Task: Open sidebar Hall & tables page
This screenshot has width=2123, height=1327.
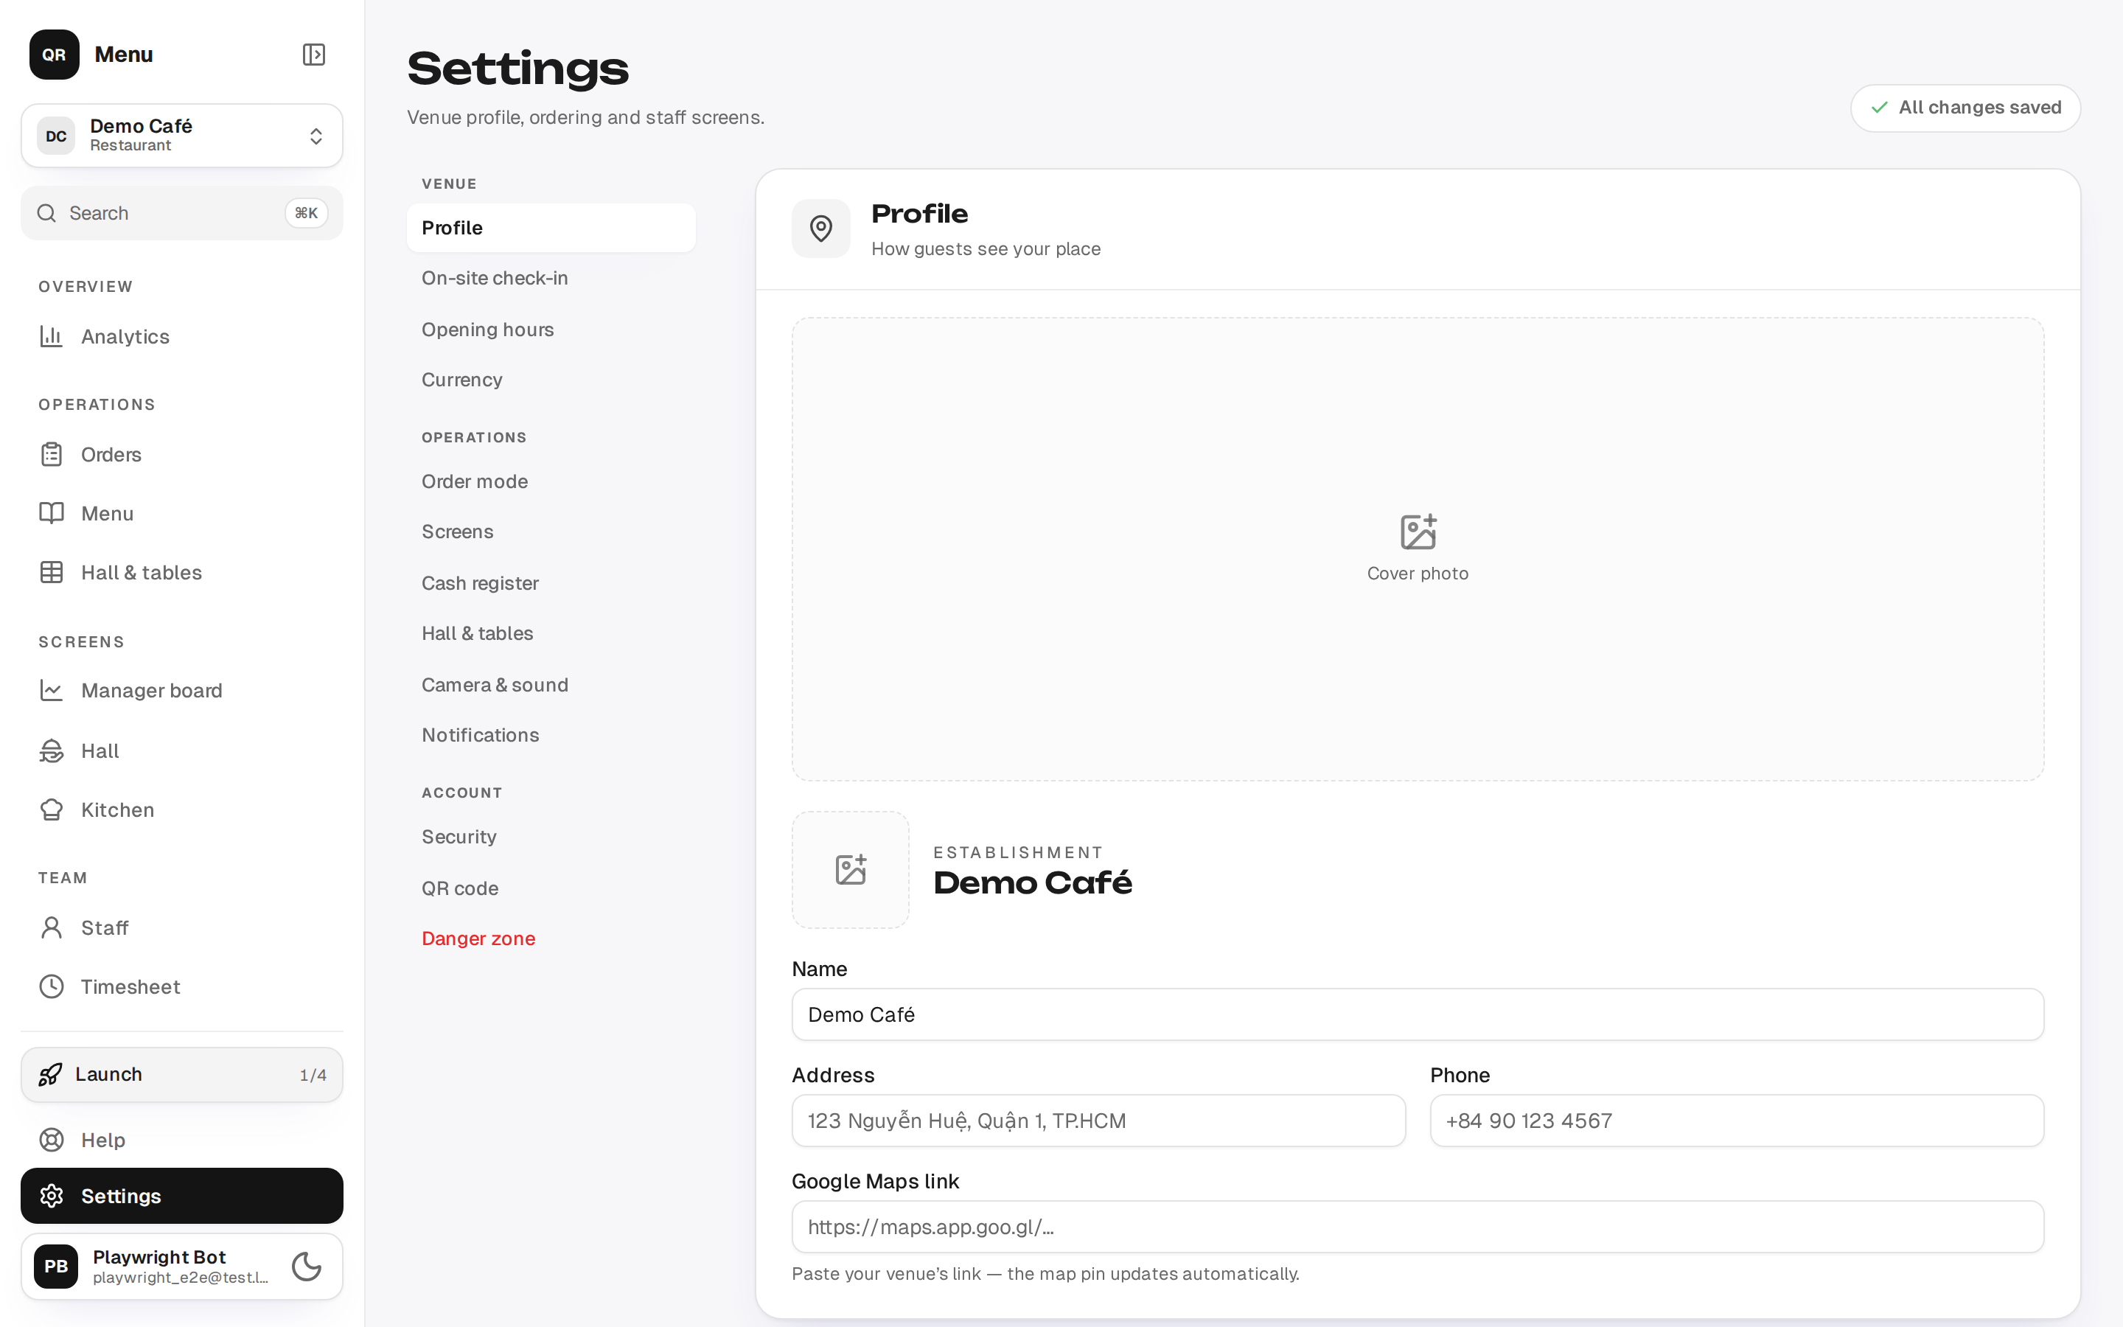Action: pyautogui.click(x=181, y=572)
